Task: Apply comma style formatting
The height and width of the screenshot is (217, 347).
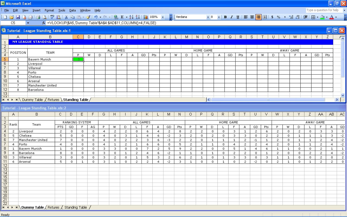Action: (285, 17)
